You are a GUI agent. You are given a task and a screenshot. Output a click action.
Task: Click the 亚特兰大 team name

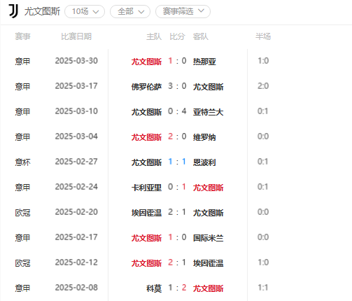pos(208,112)
